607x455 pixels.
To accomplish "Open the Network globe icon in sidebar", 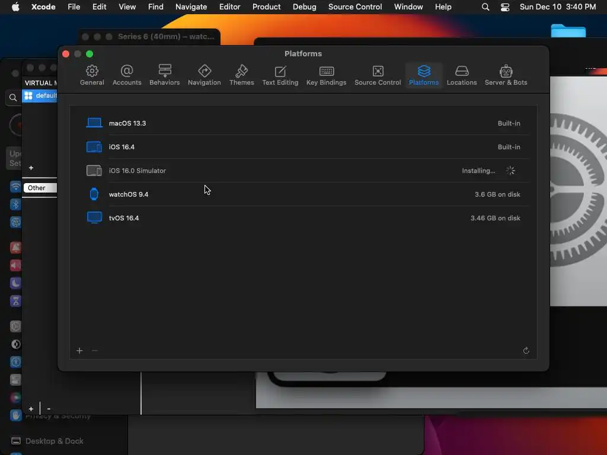I will 15,222.
